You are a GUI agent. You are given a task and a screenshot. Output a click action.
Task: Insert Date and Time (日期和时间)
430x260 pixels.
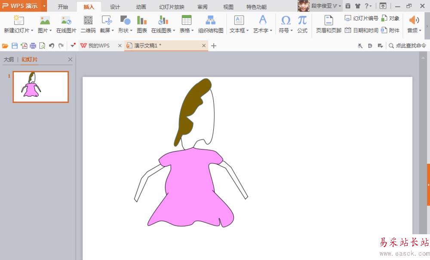[362, 30]
